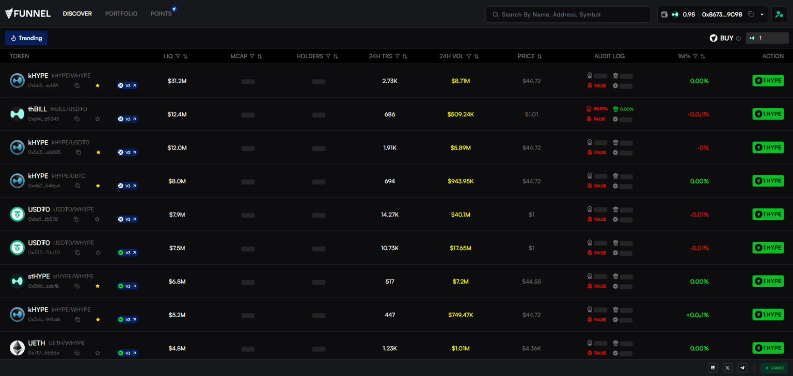
Task: Click the info icon beside BUY
Action: coord(738,38)
